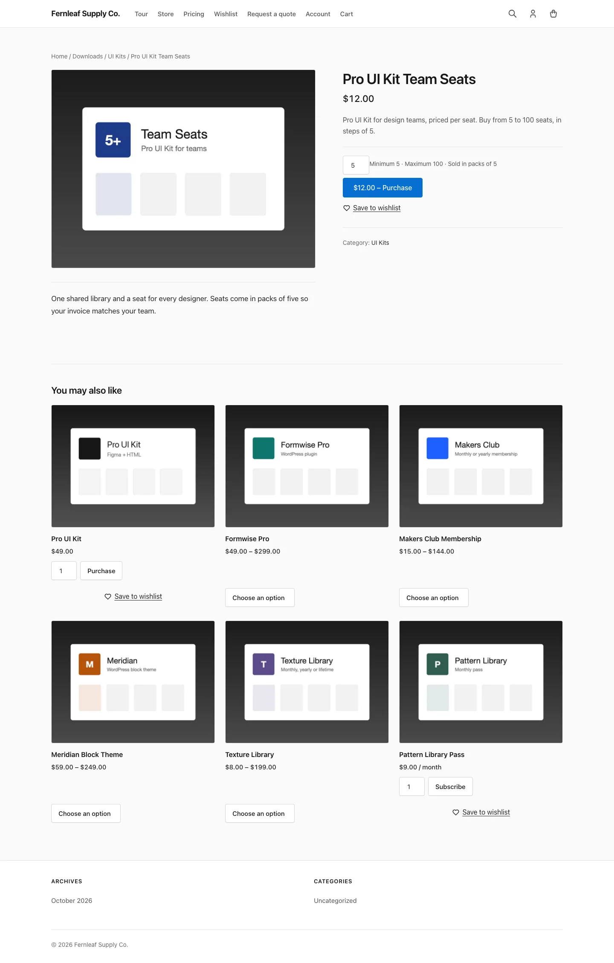
Task: Focus the Pattern Library Pass quantity field
Action: (412, 786)
